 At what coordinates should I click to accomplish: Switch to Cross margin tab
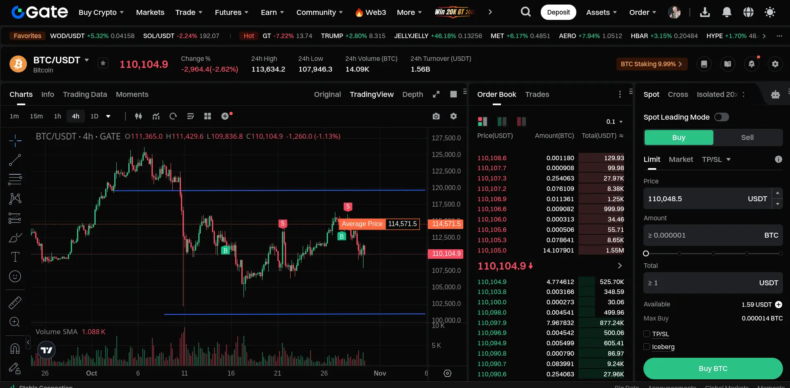tap(678, 94)
